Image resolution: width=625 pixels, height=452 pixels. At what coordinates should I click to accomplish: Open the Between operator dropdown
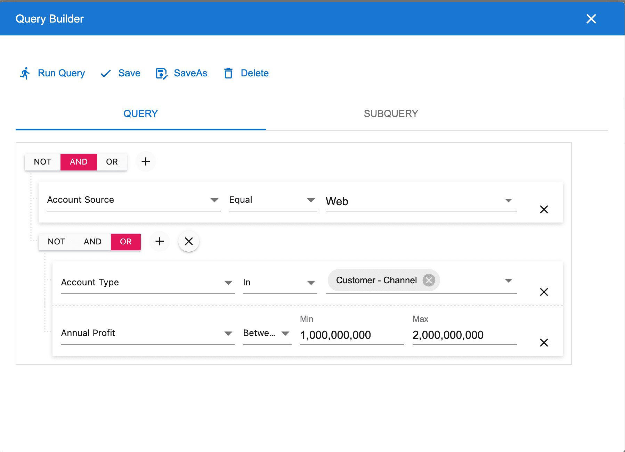(267, 333)
